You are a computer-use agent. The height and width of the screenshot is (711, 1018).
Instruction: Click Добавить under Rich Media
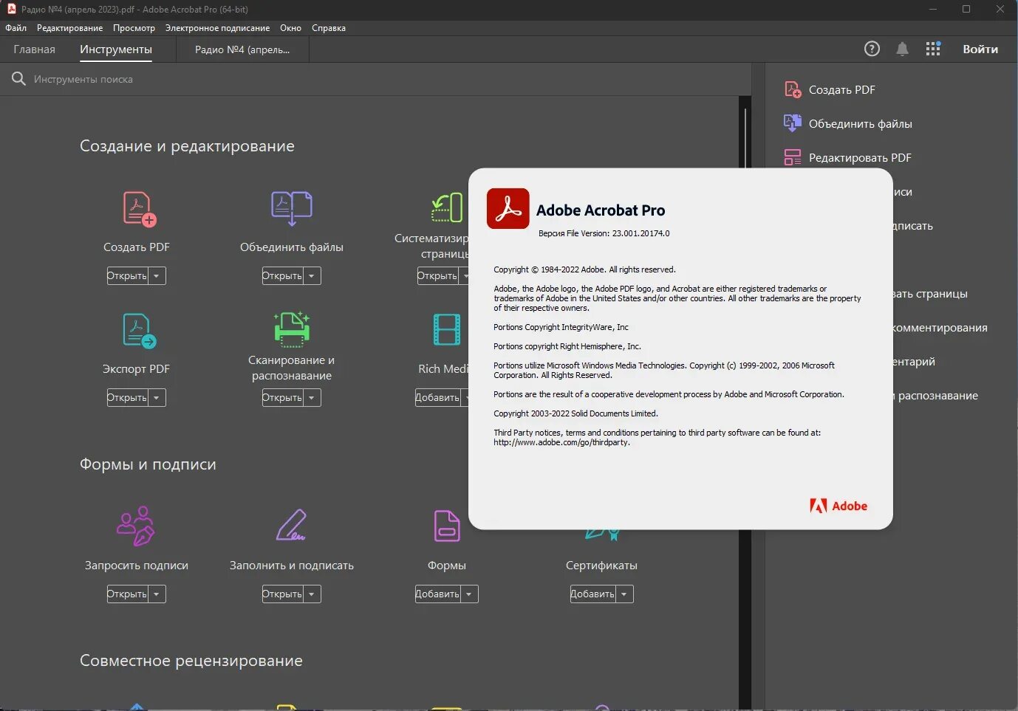point(437,398)
